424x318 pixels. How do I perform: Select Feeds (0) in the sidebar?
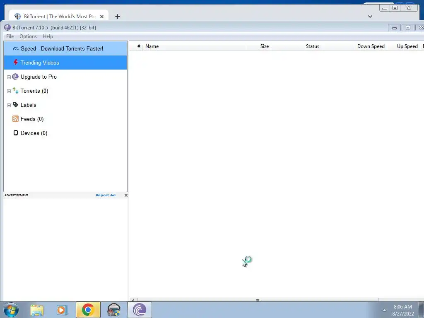pyautogui.click(x=32, y=119)
